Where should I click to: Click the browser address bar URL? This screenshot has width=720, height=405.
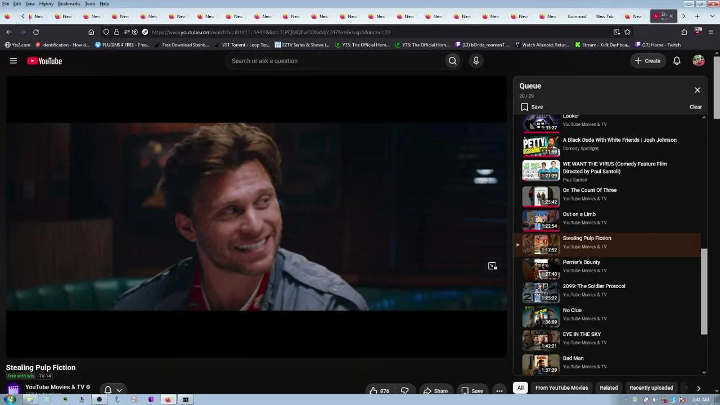pos(271,32)
